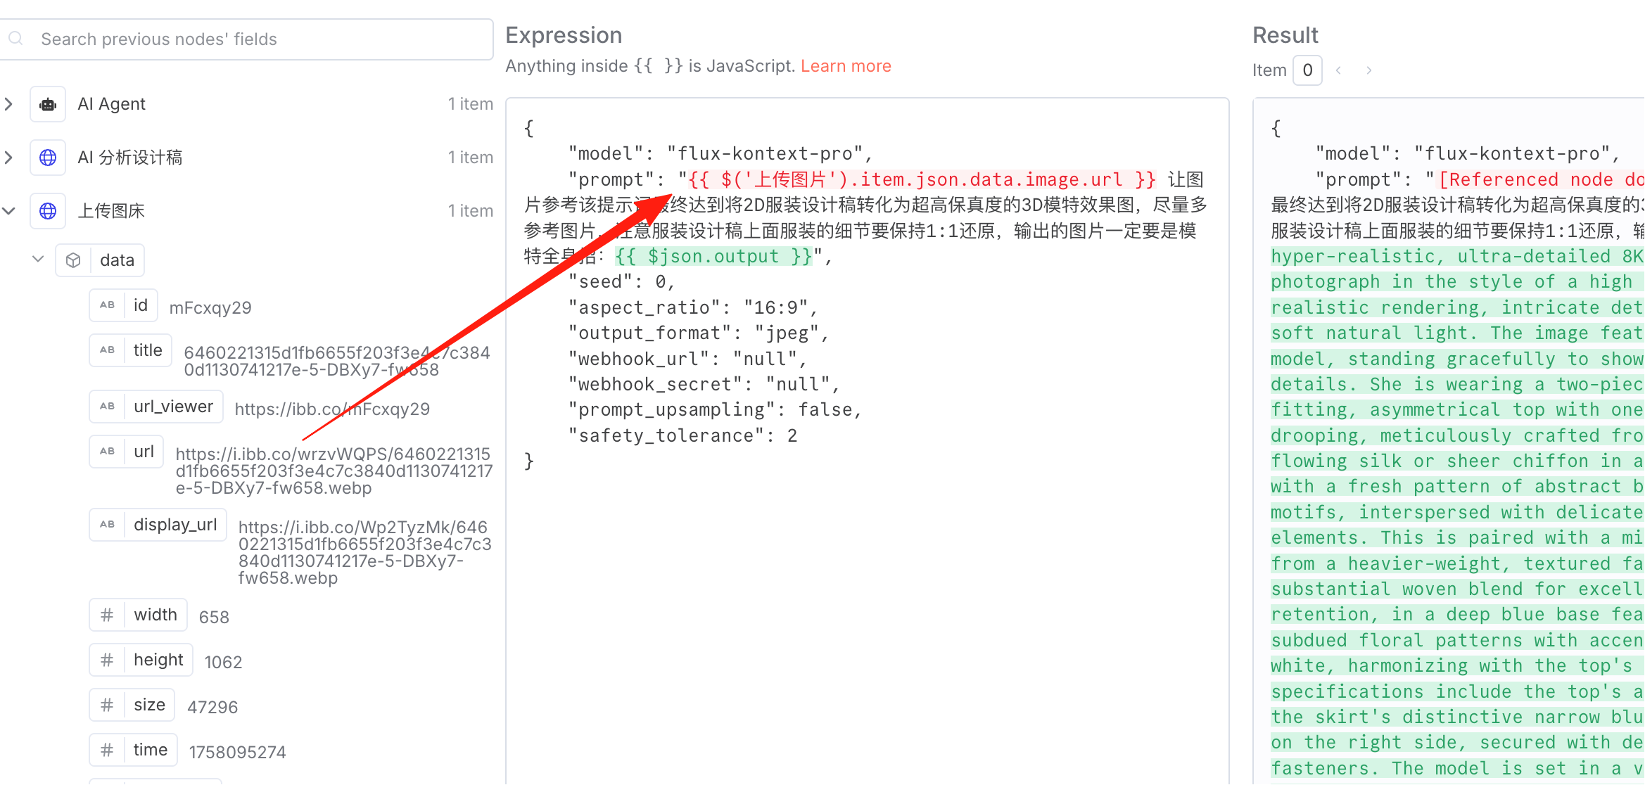Click the AI Agent robot icon

coord(48,104)
